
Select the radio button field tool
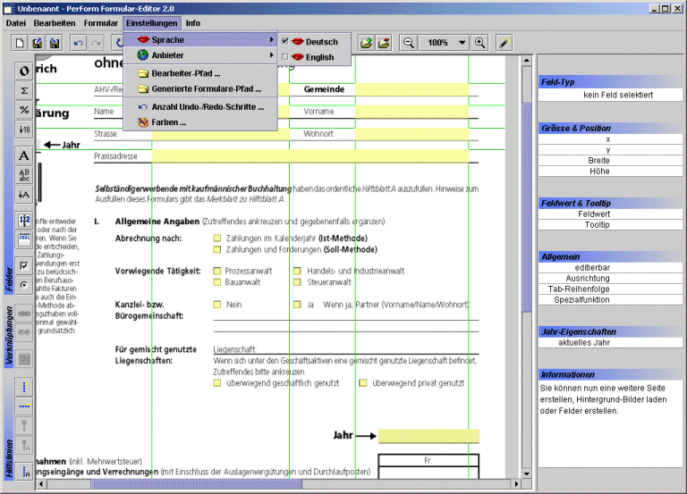tap(24, 285)
